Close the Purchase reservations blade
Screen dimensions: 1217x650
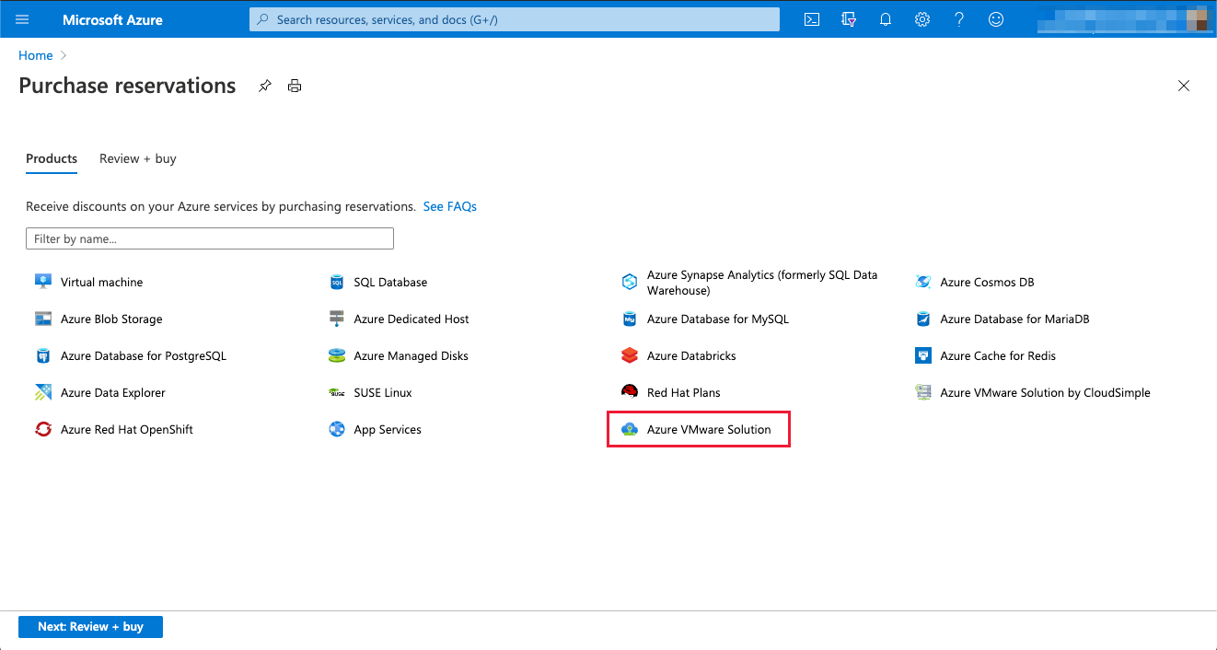pos(1184,86)
